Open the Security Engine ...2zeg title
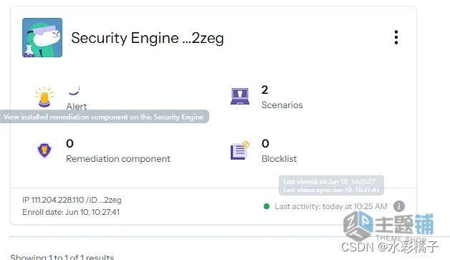 147,38
